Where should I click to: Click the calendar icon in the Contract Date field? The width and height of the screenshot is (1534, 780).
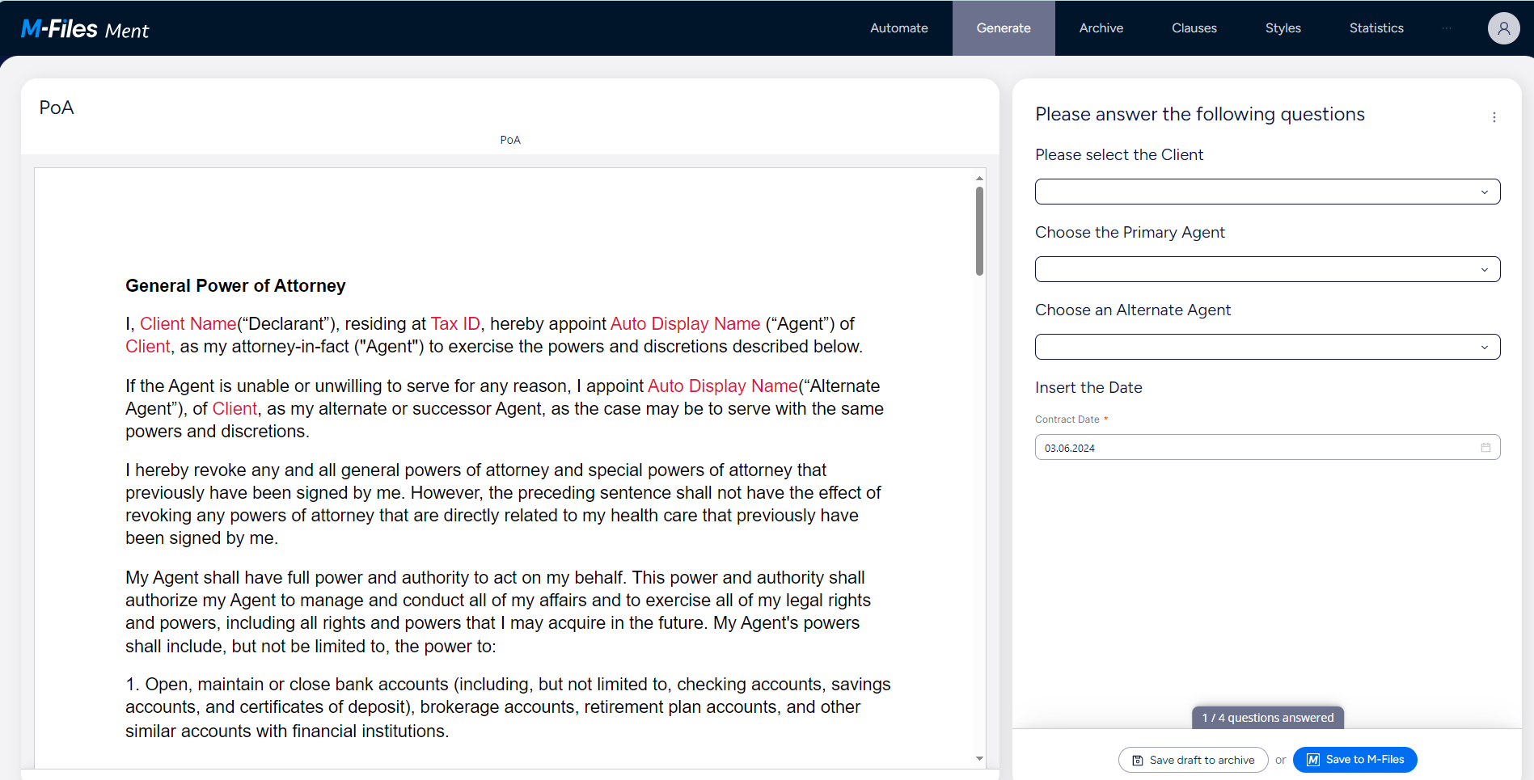1485,447
